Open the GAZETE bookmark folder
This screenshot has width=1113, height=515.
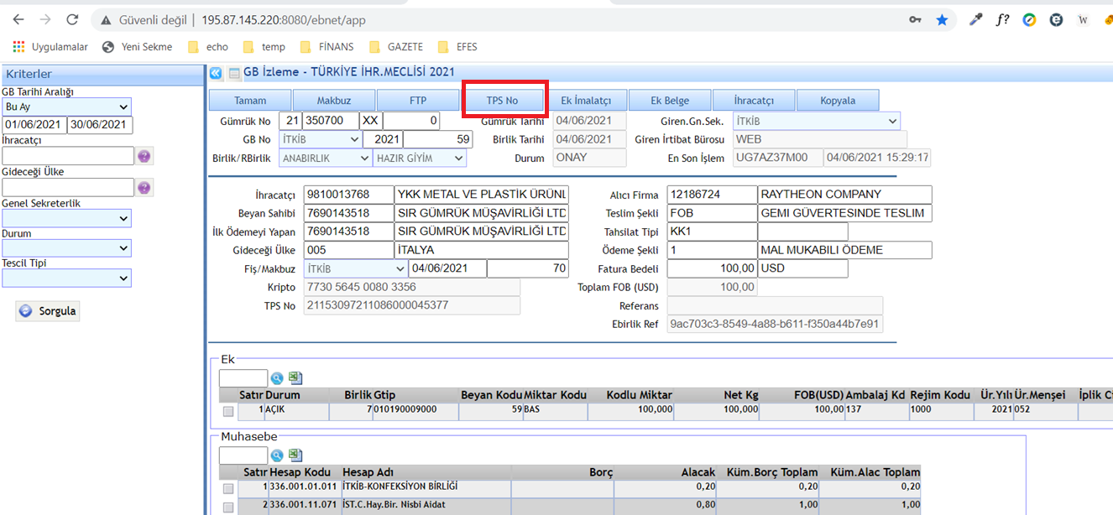tap(395, 47)
